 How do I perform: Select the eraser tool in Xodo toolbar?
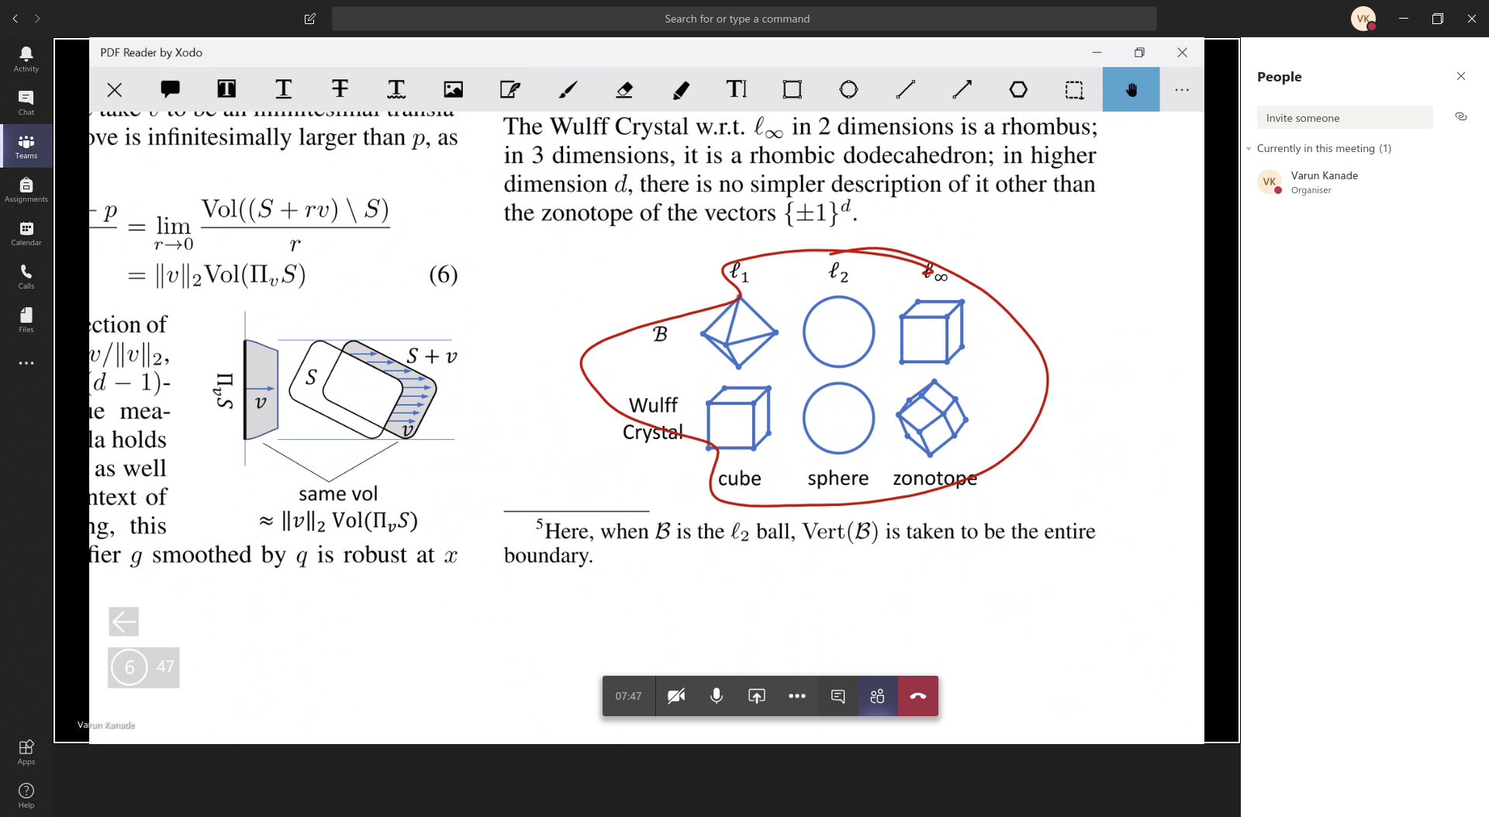point(624,90)
